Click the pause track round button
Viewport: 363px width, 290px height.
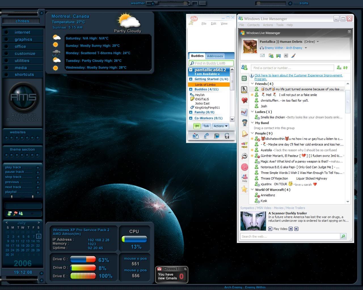pyautogui.click(x=38, y=173)
